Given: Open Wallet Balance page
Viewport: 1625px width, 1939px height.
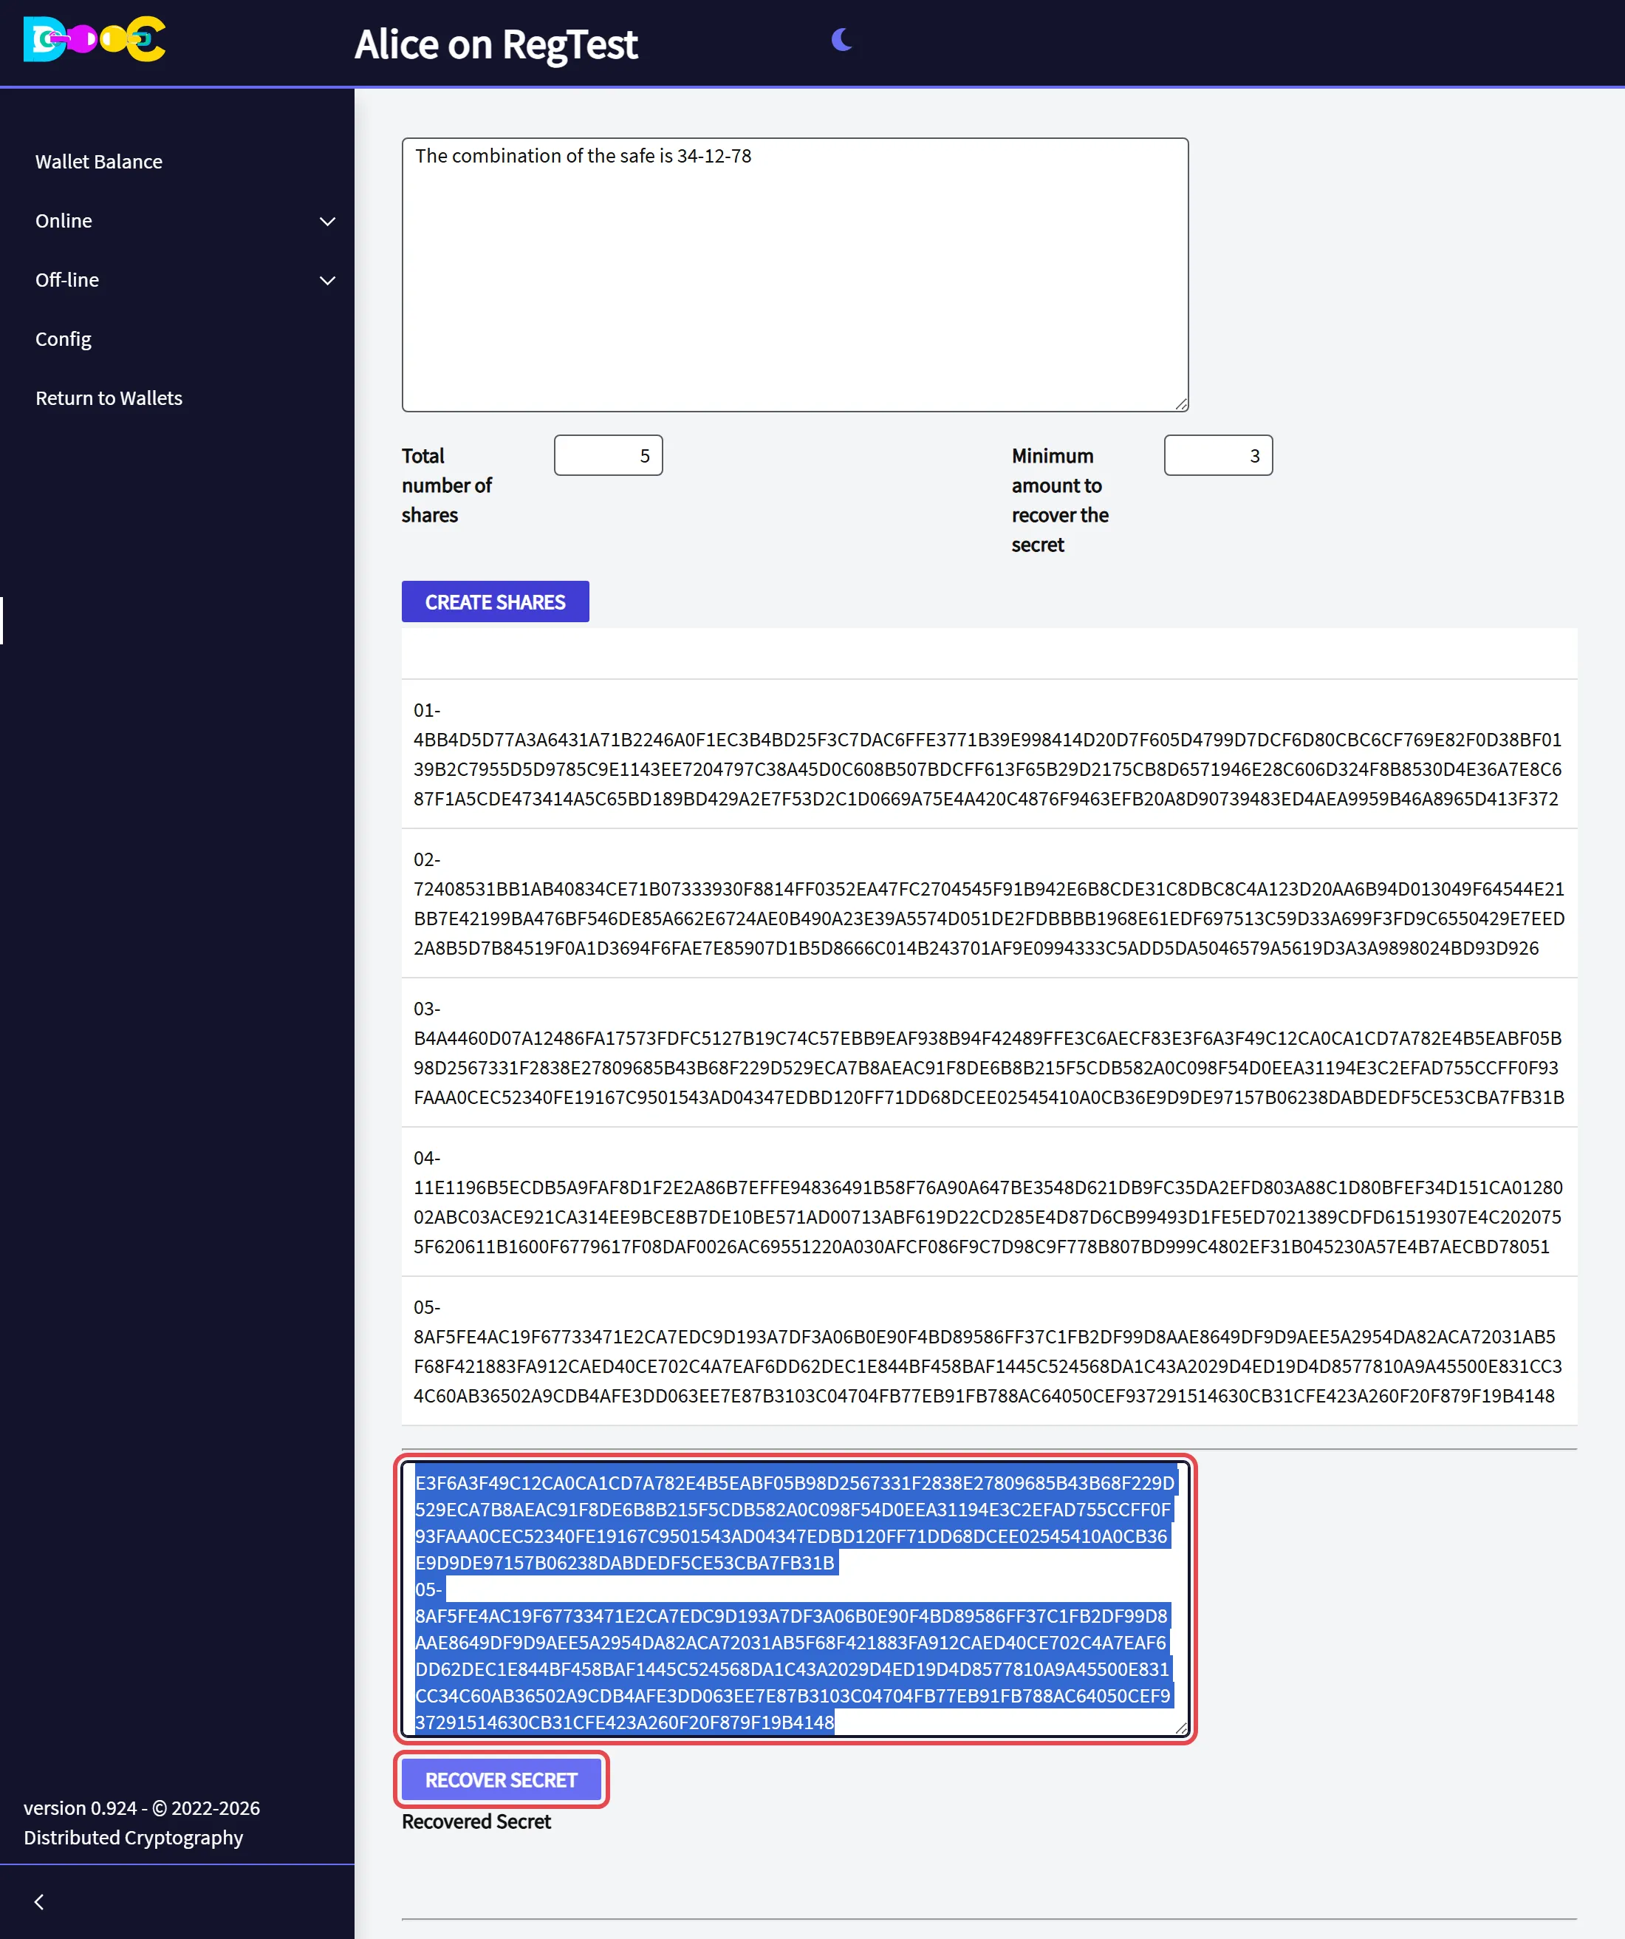Looking at the screenshot, I should coord(99,162).
